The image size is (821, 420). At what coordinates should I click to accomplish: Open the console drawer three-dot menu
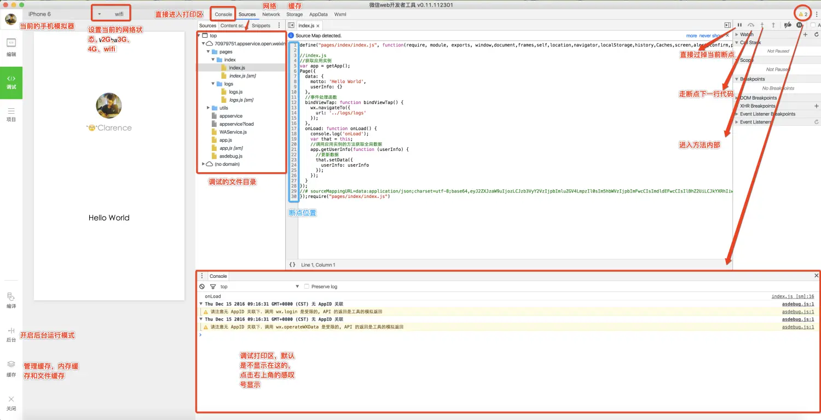pyautogui.click(x=202, y=276)
